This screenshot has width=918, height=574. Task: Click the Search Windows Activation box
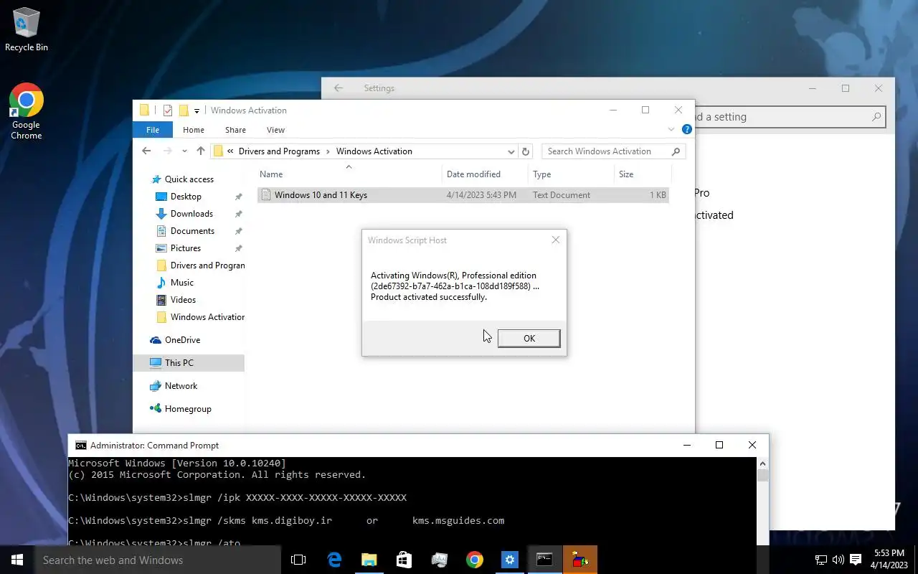coord(613,151)
